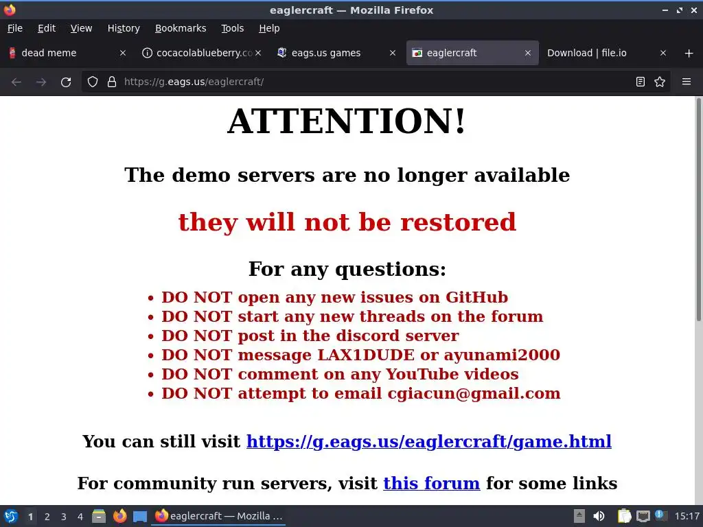The width and height of the screenshot is (703, 527).
Task: Open the clipboard manager tray icon
Action: (x=624, y=516)
